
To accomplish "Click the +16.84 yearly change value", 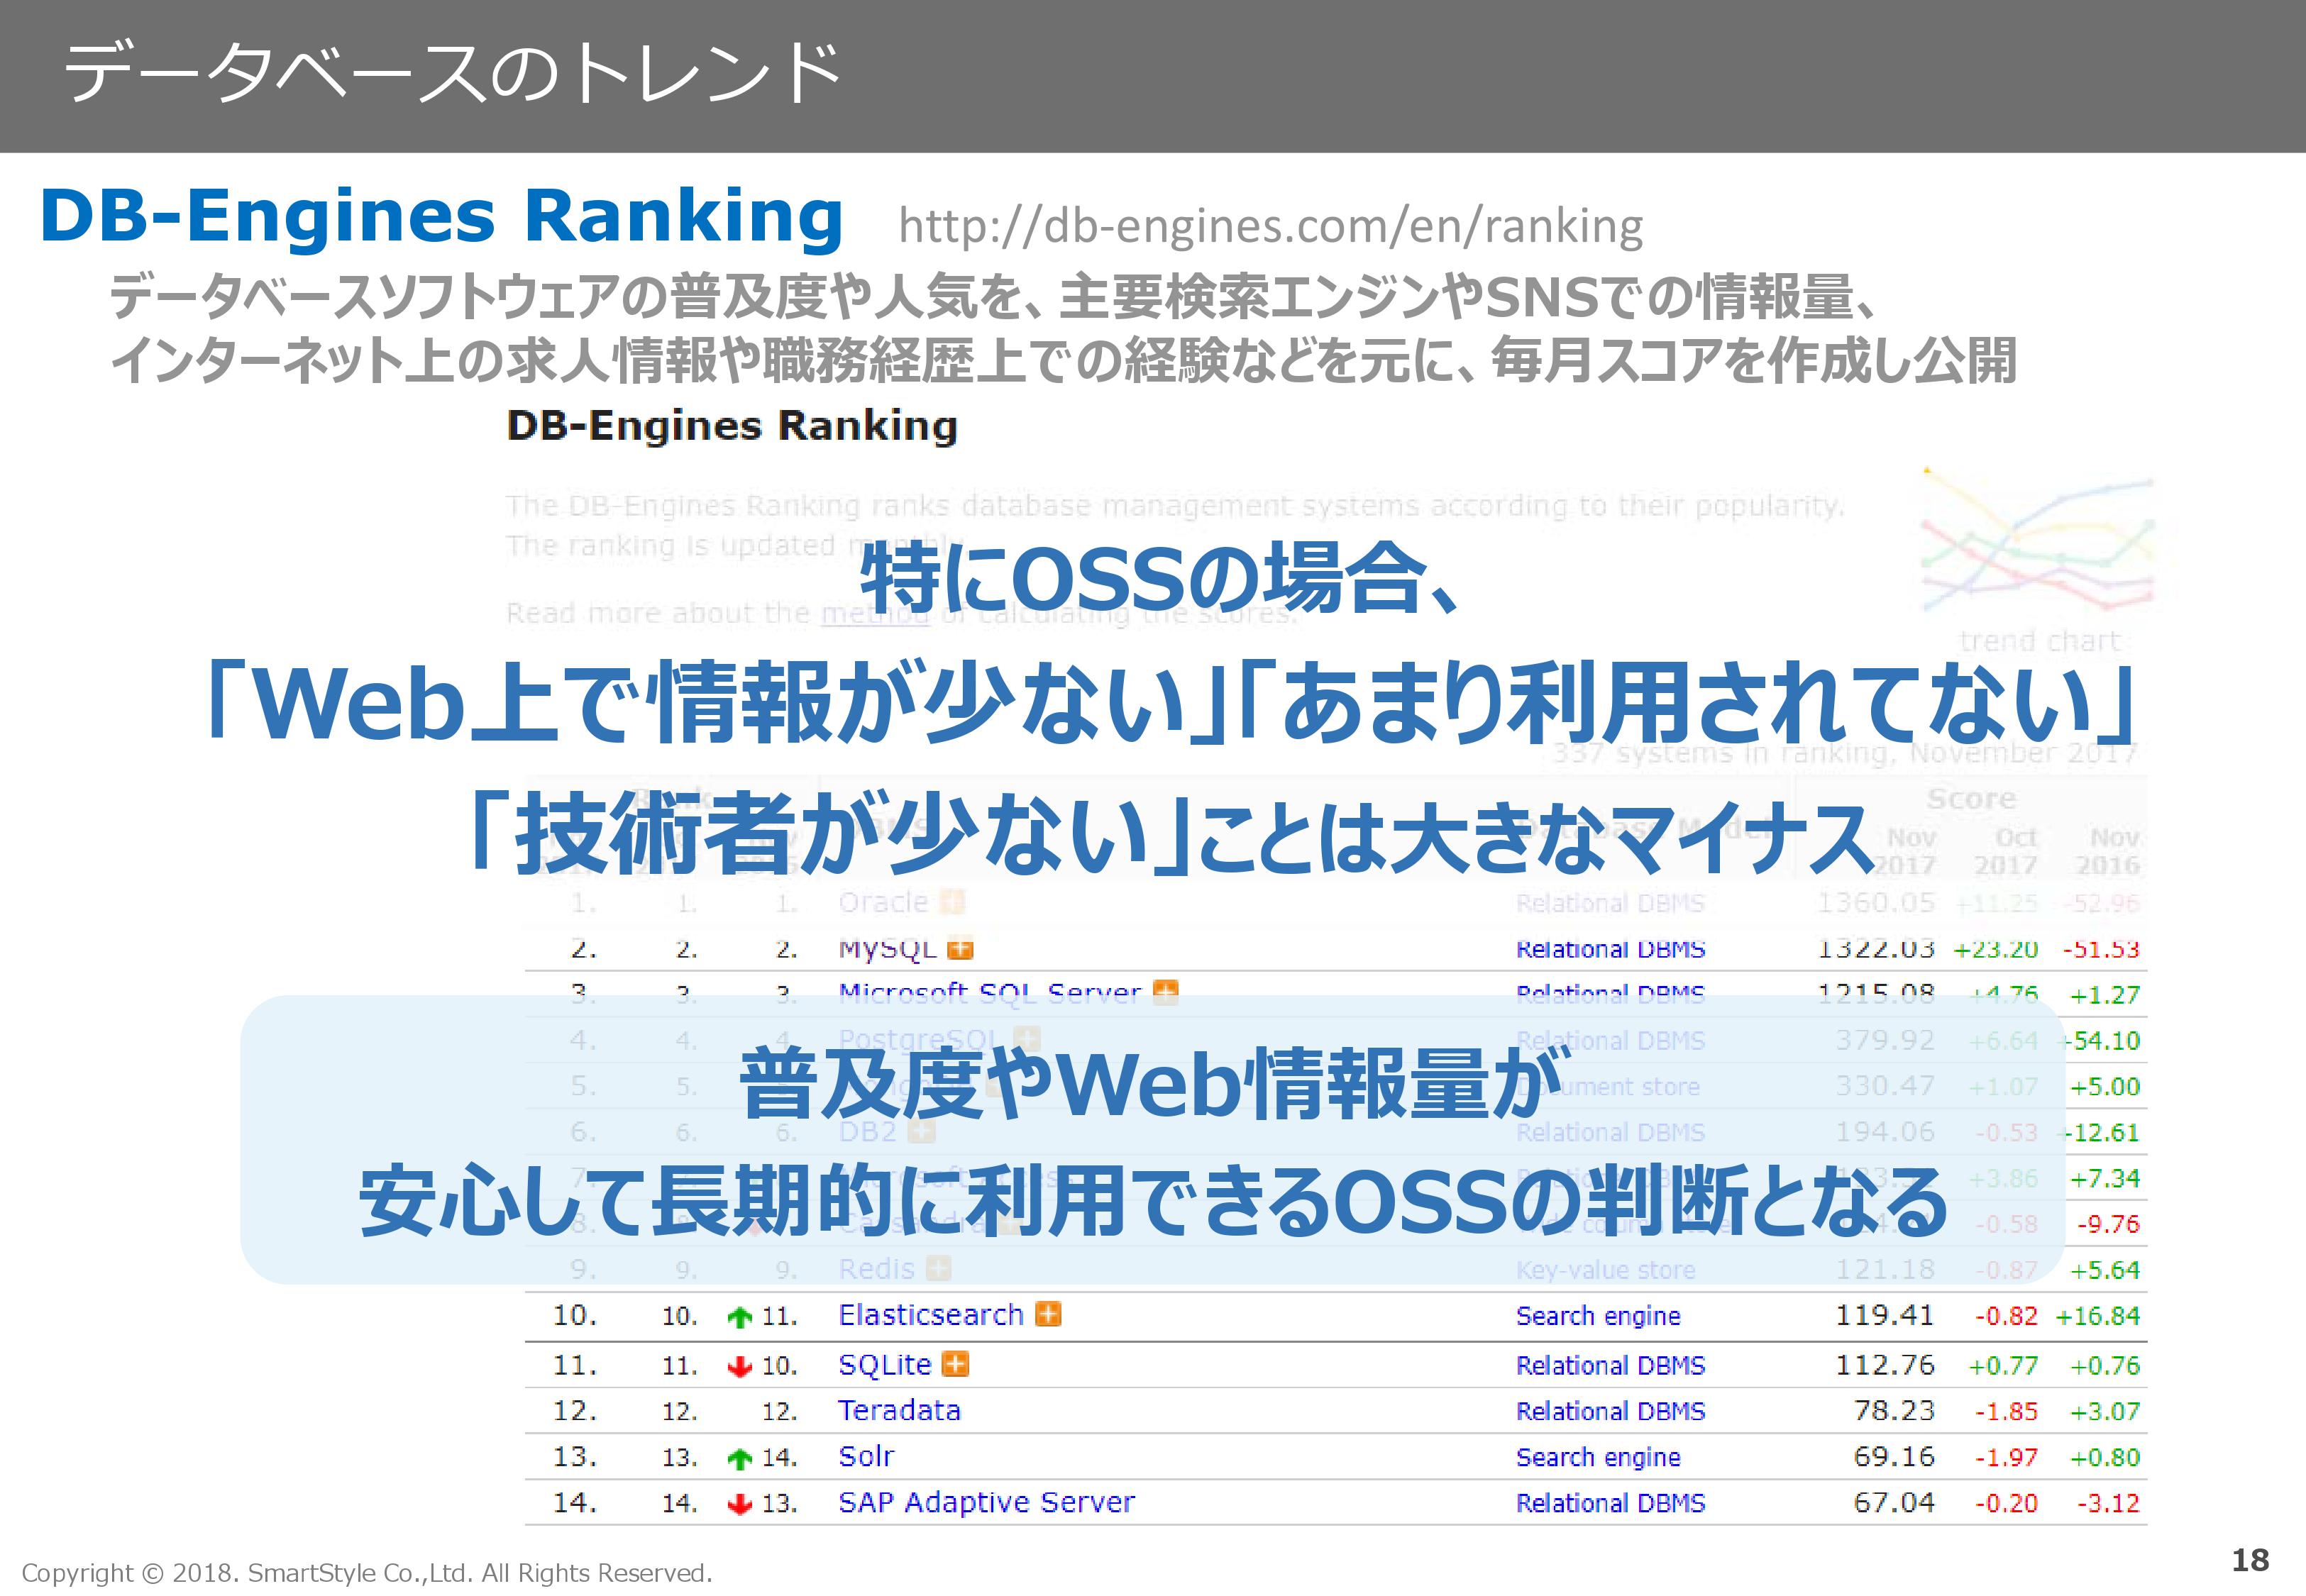I will coord(2098,1317).
